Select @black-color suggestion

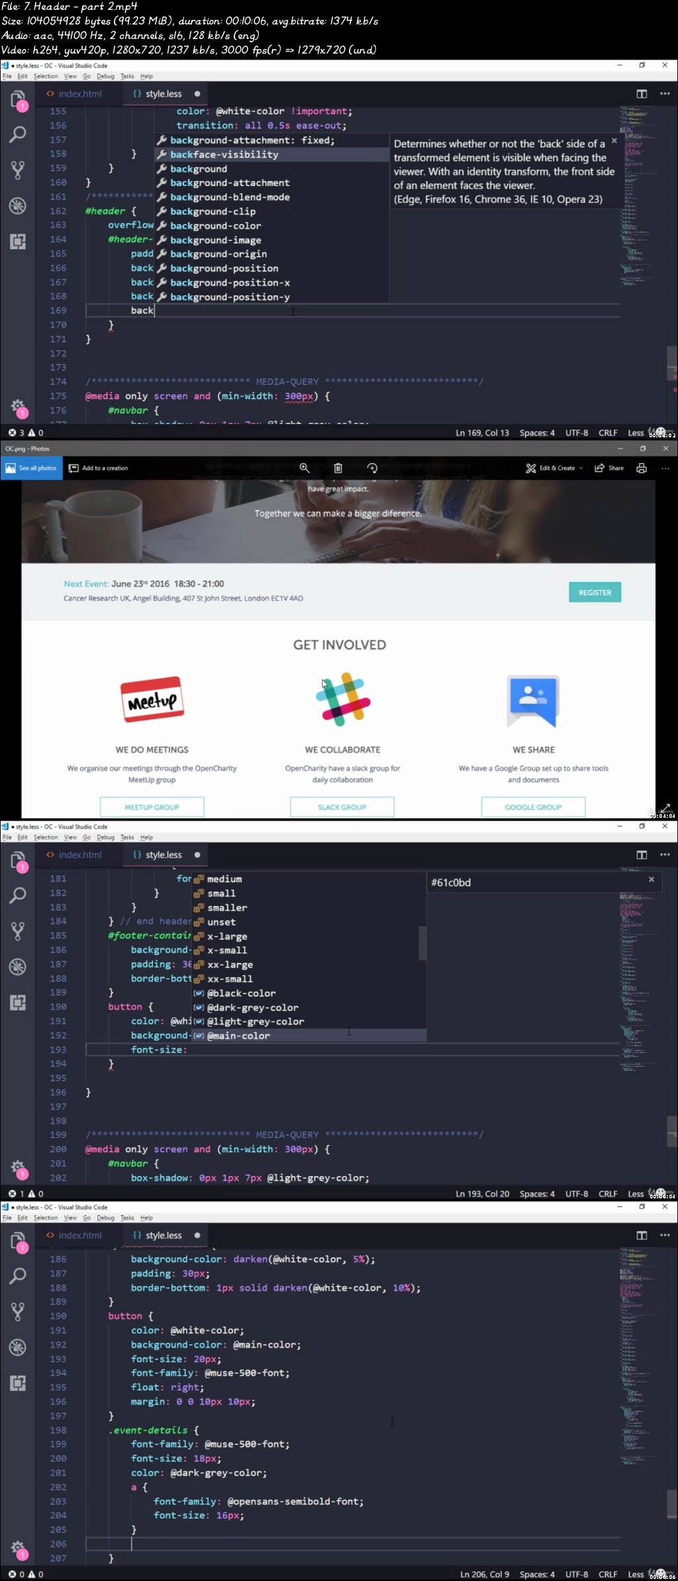309,993
